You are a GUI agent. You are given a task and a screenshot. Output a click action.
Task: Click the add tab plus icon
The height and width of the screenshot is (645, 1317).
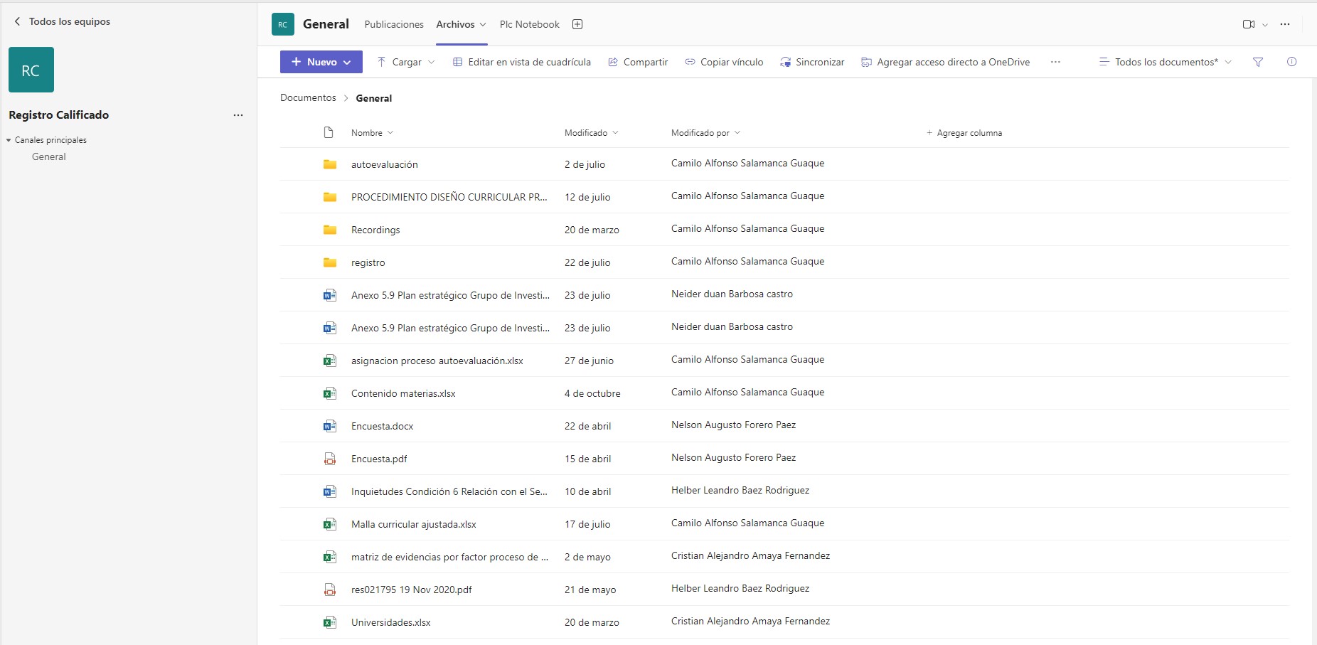pyautogui.click(x=577, y=24)
